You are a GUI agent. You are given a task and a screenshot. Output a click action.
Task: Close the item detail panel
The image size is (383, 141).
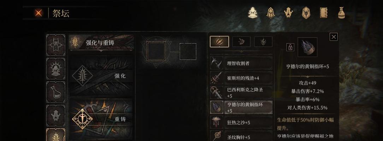[334, 37]
